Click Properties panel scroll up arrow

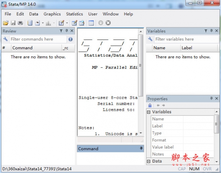pyautogui.click(x=217, y=112)
